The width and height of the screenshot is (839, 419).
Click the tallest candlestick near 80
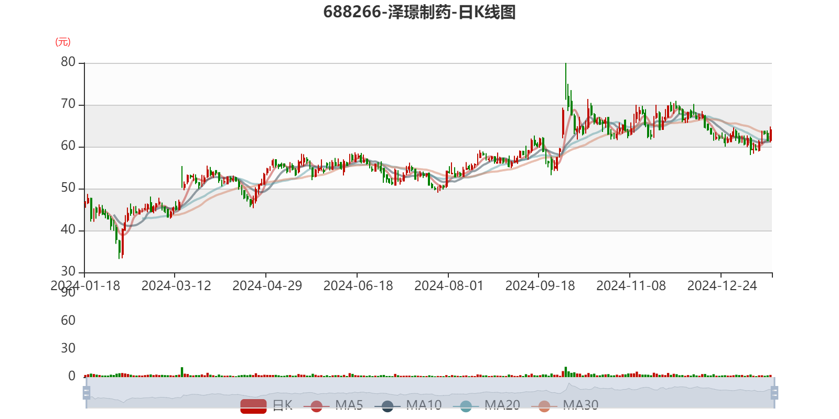point(566,81)
